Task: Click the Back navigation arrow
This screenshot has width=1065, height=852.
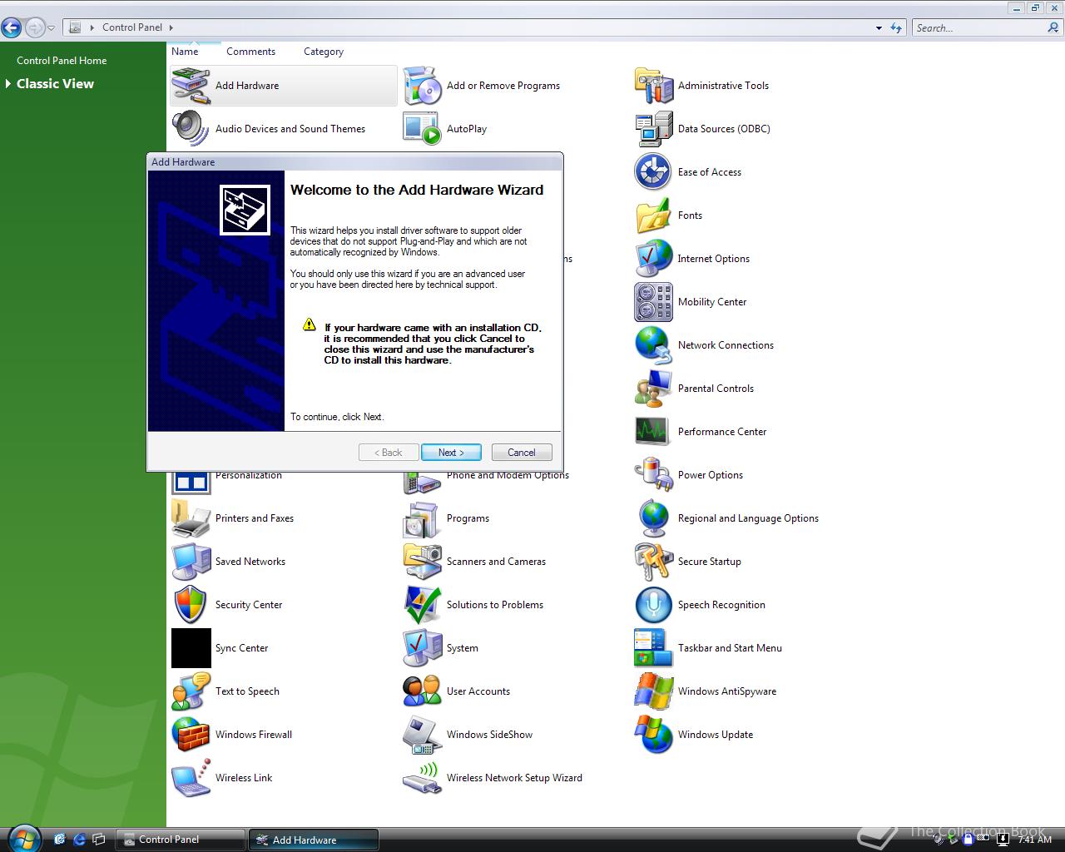Action: (x=12, y=27)
